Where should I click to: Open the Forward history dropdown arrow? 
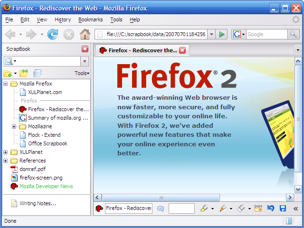42,35
